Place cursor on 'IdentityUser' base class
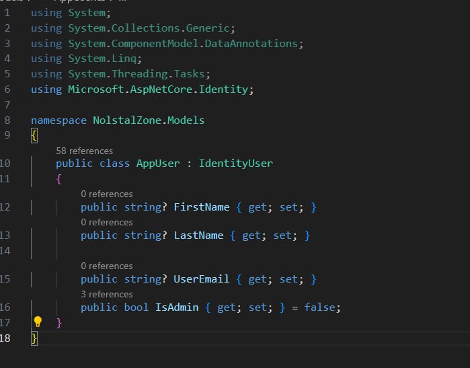The height and width of the screenshot is (368, 470). [x=236, y=163]
